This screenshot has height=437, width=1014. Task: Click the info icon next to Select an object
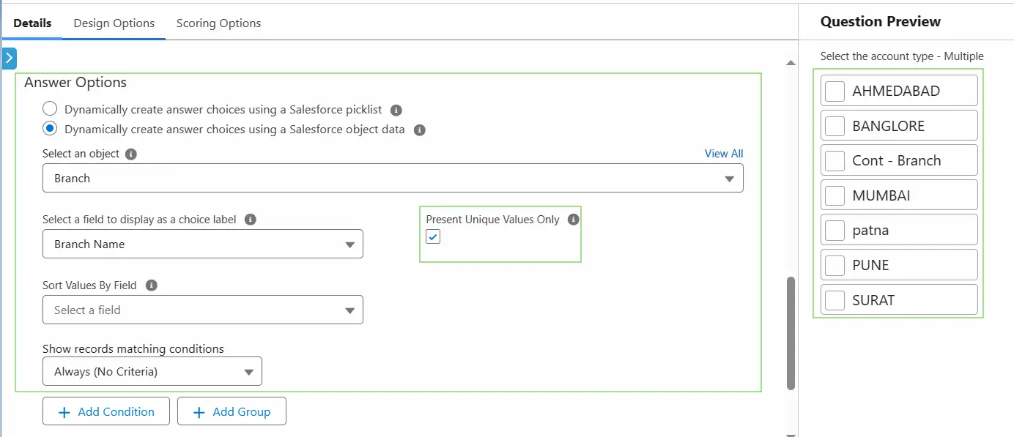pos(130,154)
